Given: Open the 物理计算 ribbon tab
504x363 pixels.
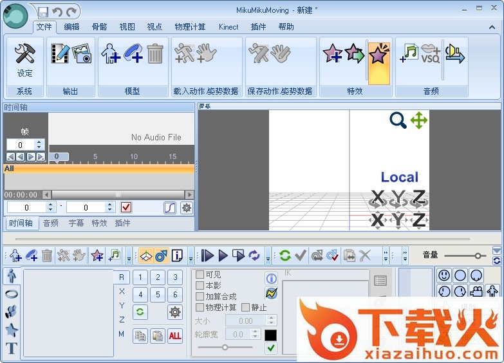Looking at the screenshot, I should click(x=190, y=27).
